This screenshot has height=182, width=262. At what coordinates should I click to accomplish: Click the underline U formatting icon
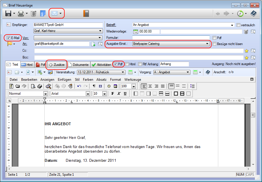tap(125, 94)
